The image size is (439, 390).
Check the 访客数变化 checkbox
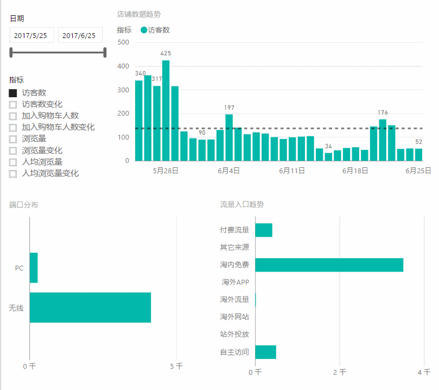pos(13,104)
